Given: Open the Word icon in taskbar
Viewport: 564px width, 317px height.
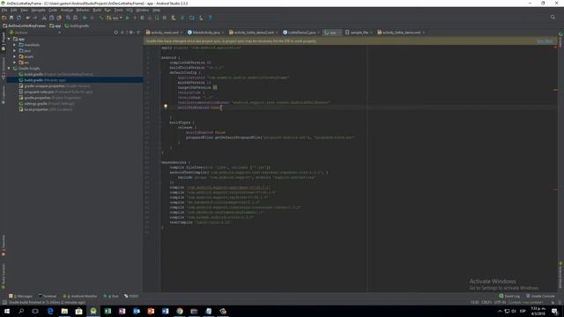Looking at the screenshot, I should click(x=165, y=311).
